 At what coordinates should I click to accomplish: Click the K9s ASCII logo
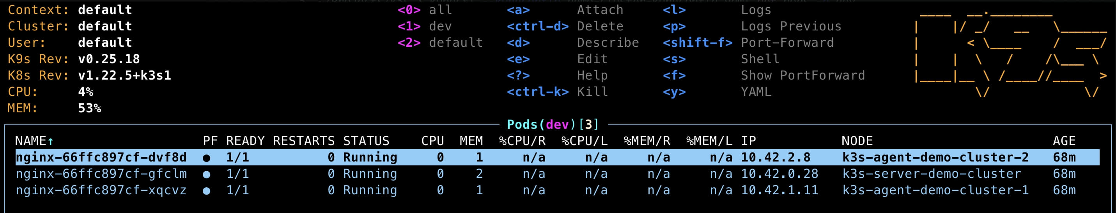pyautogui.click(x=1010, y=51)
